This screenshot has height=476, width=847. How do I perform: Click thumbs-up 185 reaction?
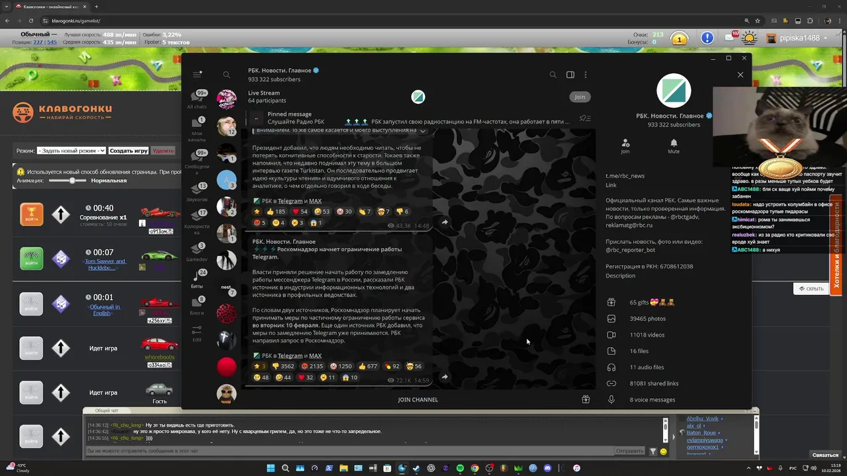pyautogui.click(x=275, y=212)
